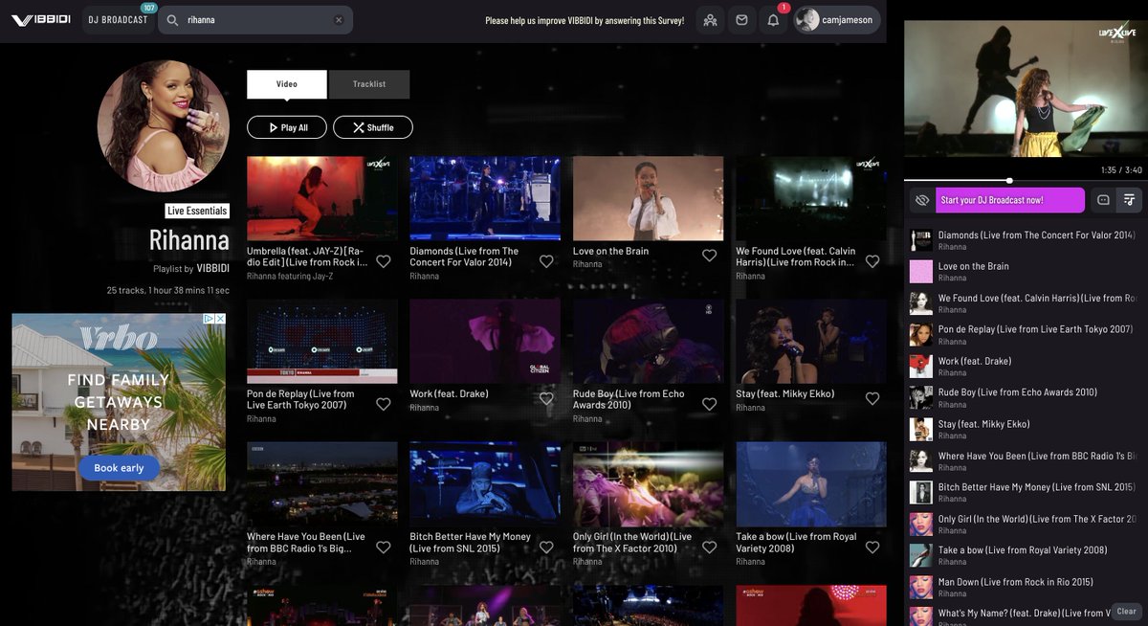The image size is (1148, 626).
Task: Play Man Down in the queue list
Action: pos(1026,588)
